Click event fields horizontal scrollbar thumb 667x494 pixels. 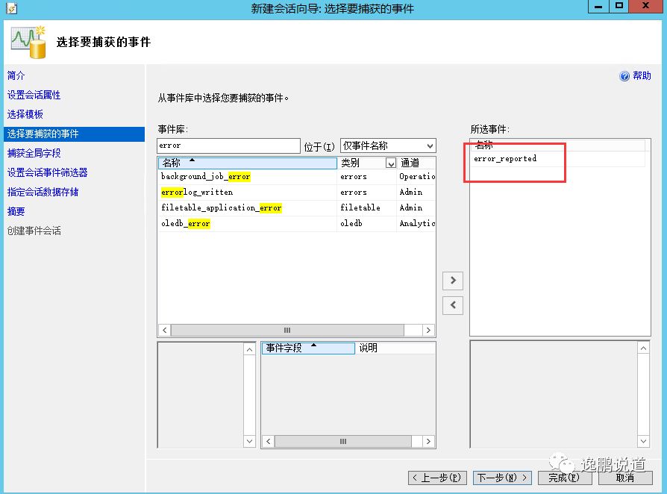[343, 442]
